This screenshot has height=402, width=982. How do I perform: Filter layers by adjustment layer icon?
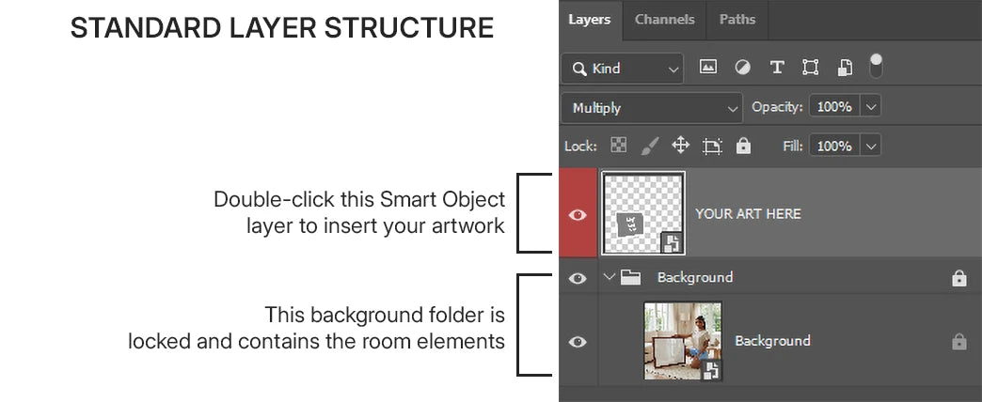click(x=743, y=68)
